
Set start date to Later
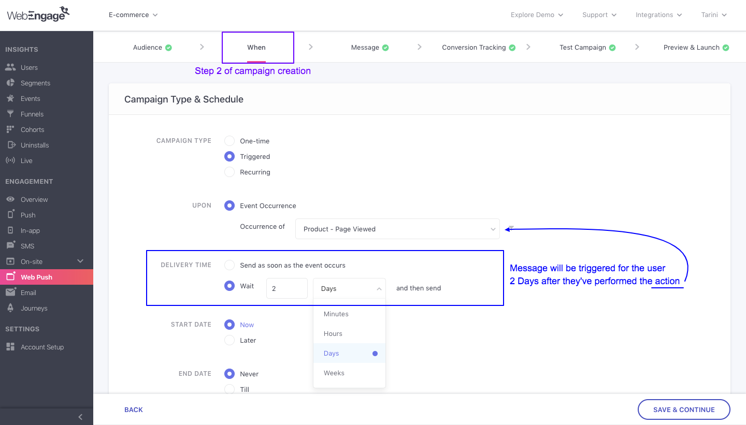[229, 340]
